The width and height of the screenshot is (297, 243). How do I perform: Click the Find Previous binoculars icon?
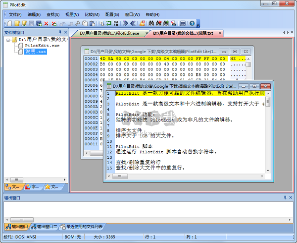click(x=159, y=23)
